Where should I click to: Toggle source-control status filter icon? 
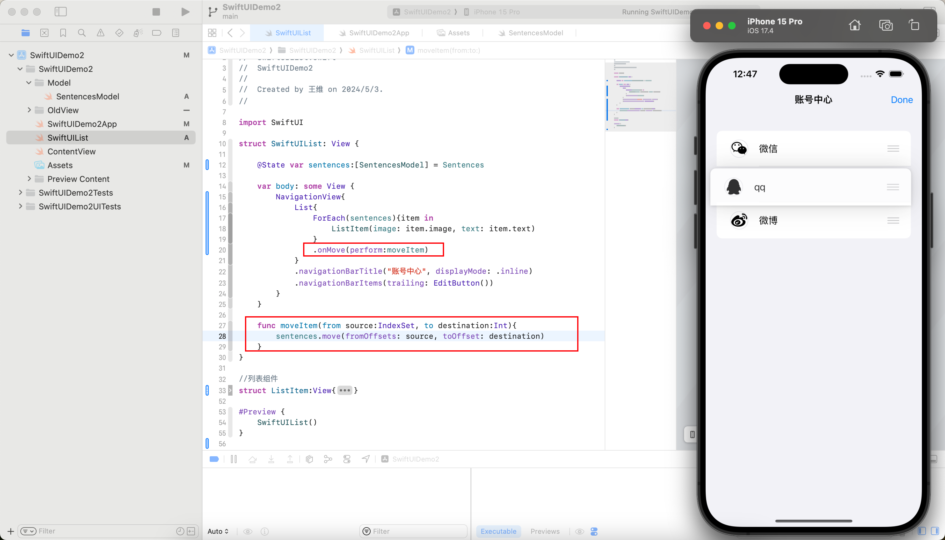(191, 532)
